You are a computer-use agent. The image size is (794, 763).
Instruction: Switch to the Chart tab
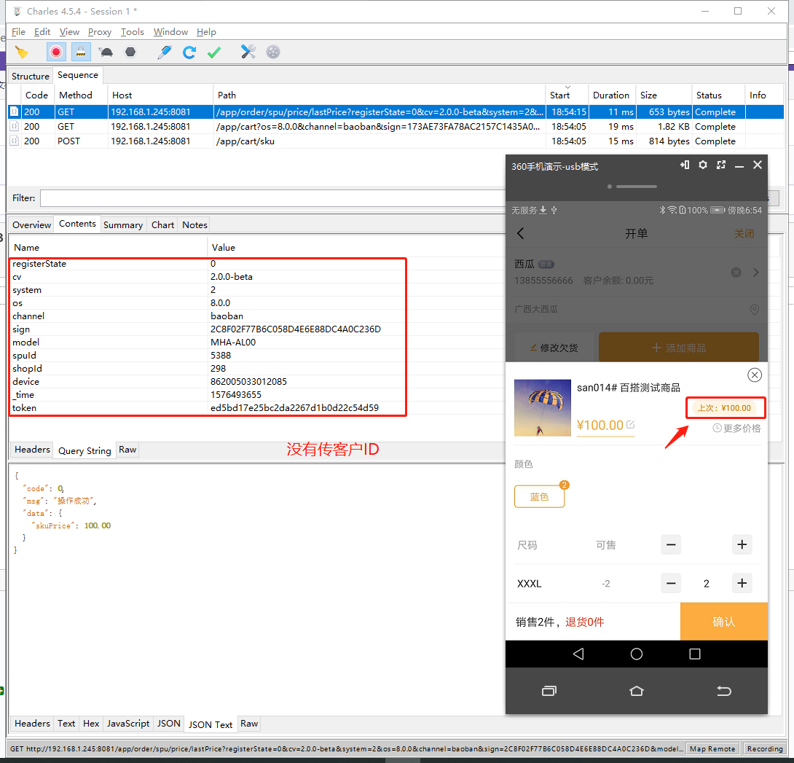pos(162,225)
